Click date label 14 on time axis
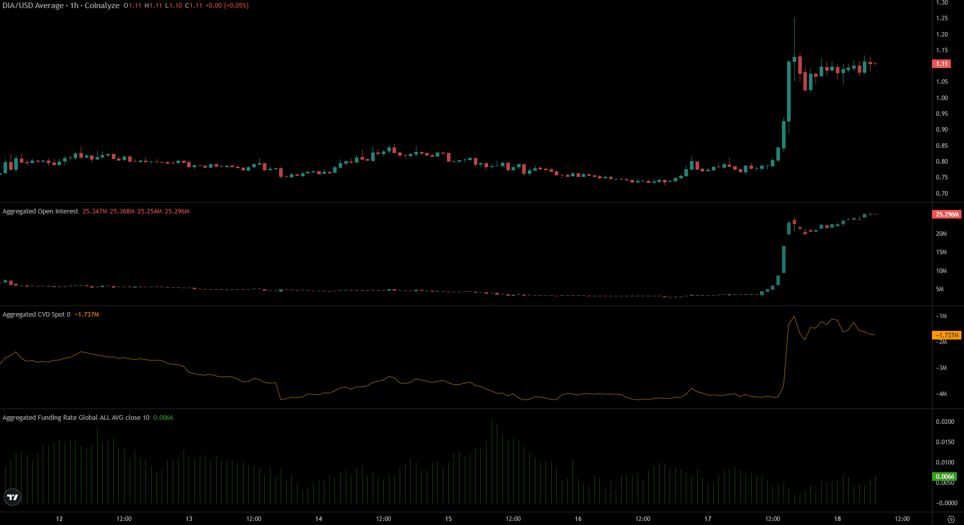 tap(319, 519)
